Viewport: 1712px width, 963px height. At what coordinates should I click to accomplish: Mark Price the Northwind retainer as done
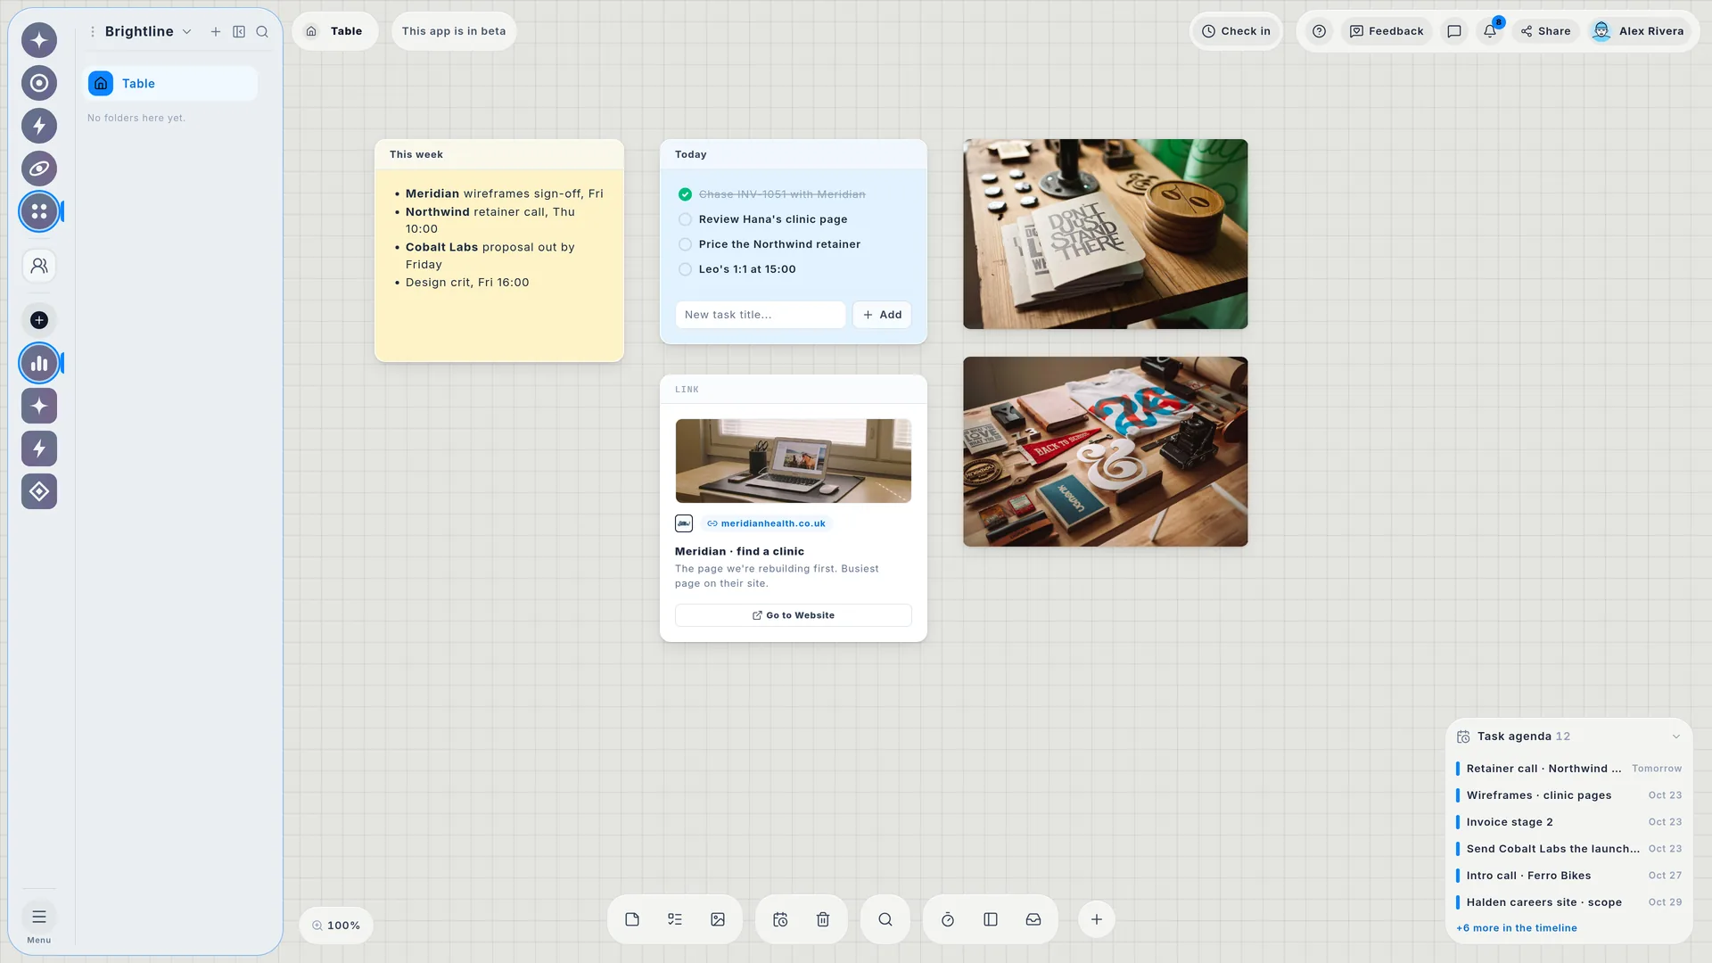click(x=685, y=244)
